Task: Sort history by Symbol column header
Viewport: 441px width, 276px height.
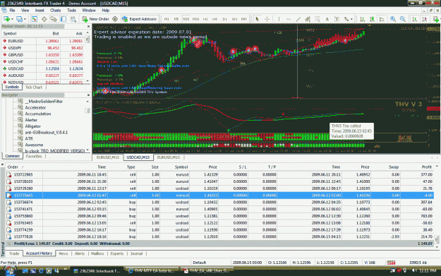Action: [181, 167]
